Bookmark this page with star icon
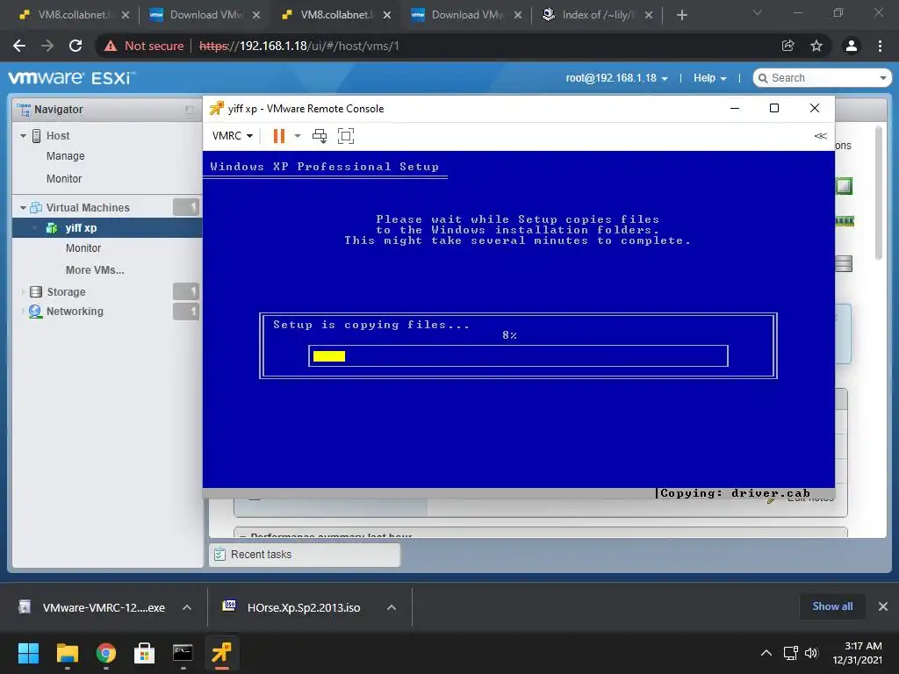Screen dimensions: 899x674 pyautogui.click(x=816, y=46)
